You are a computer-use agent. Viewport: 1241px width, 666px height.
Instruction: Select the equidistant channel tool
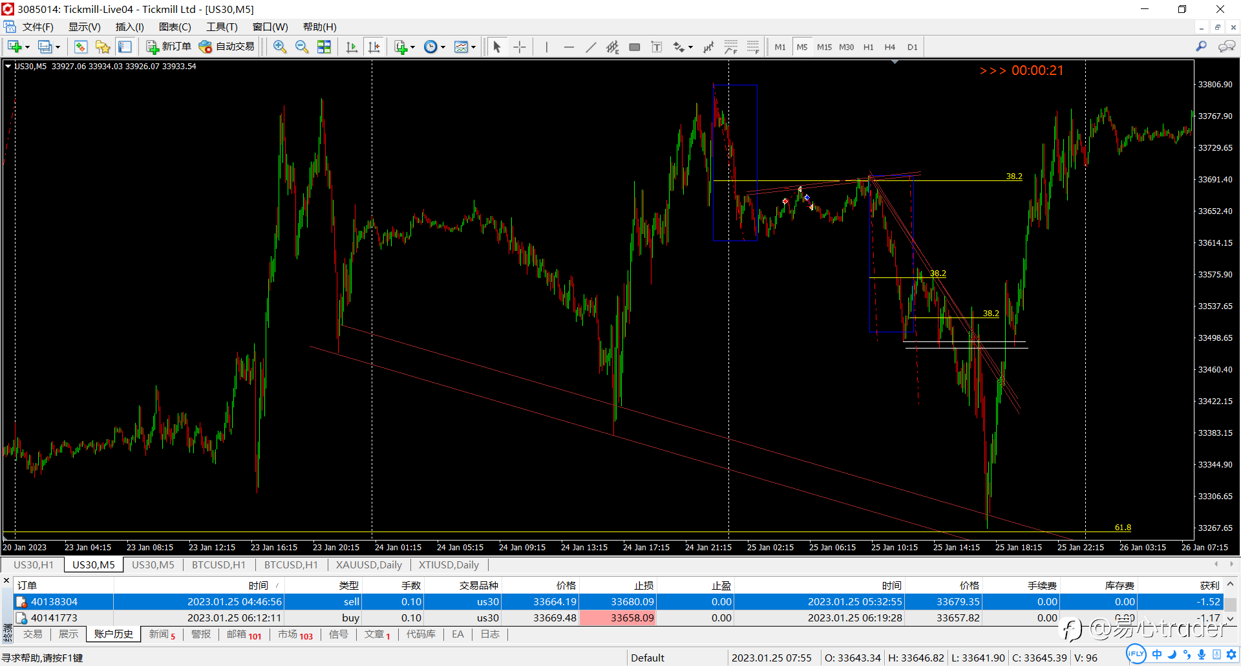coord(613,47)
